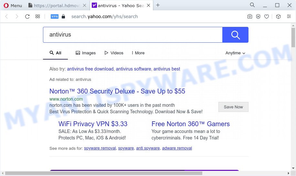Go back with the back arrow
The height and width of the screenshot is (176, 296).
point(6,16)
